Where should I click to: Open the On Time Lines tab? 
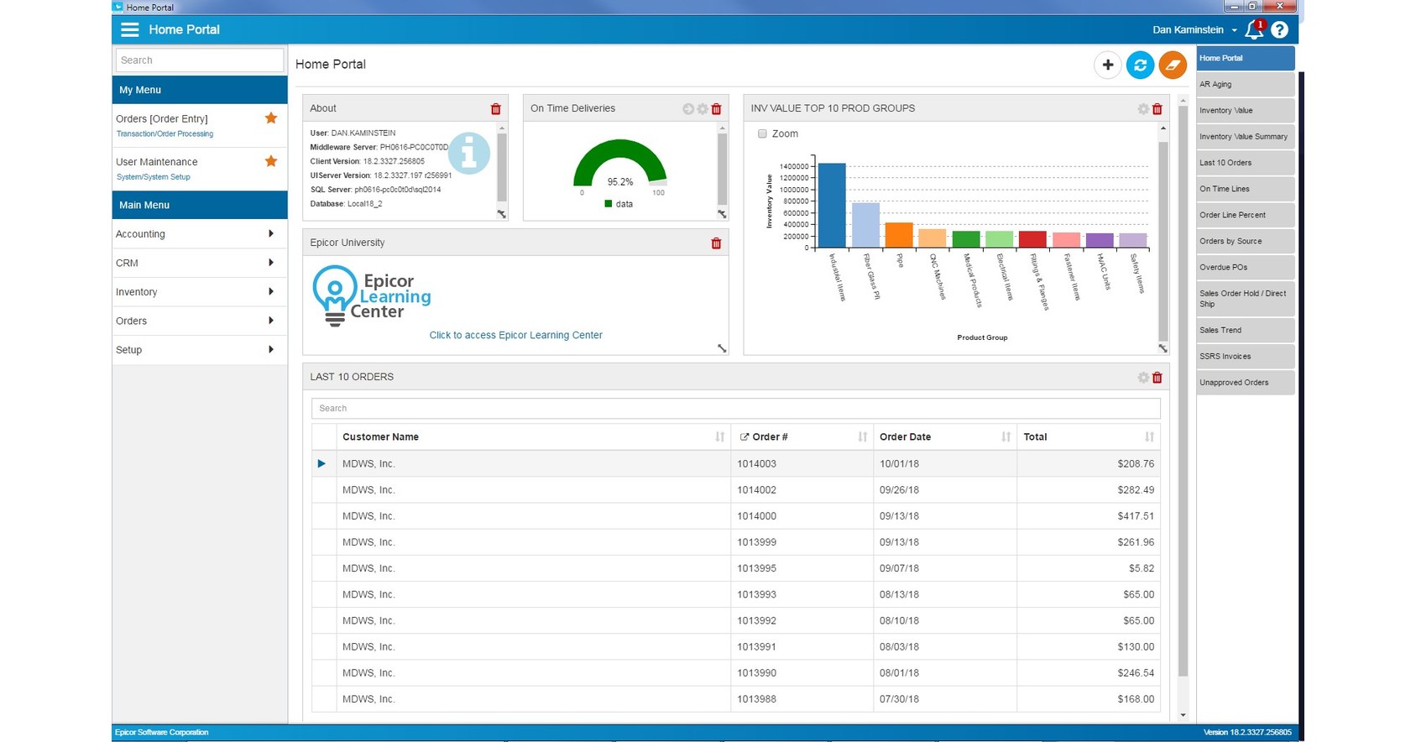click(x=1246, y=189)
